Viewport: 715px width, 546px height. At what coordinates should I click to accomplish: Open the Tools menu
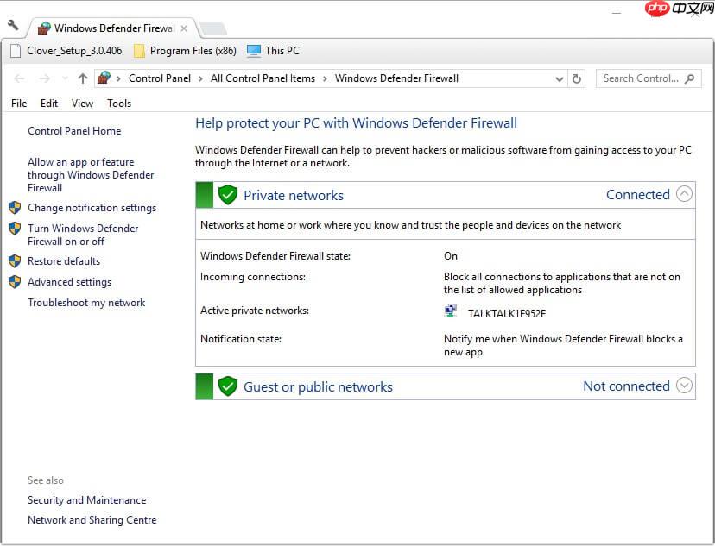(119, 104)
